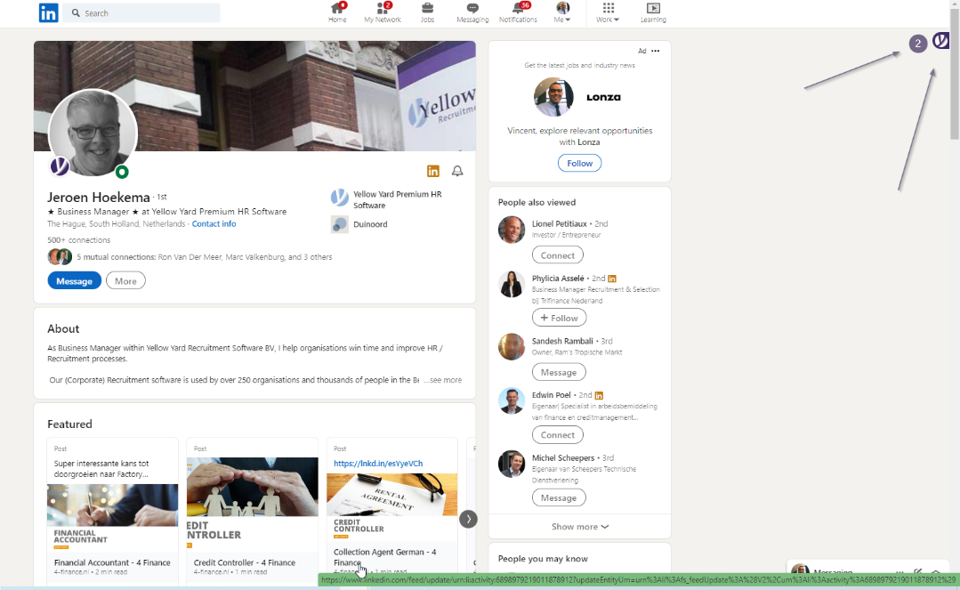Click the Yellow Yard company logo icon
This screenshot has width=960, height=590.
tap(339, 198)
